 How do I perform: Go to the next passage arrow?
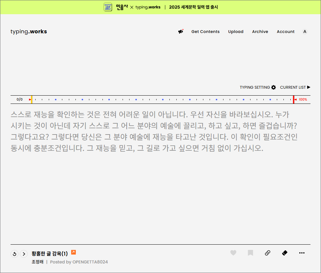tap(24, 254)
